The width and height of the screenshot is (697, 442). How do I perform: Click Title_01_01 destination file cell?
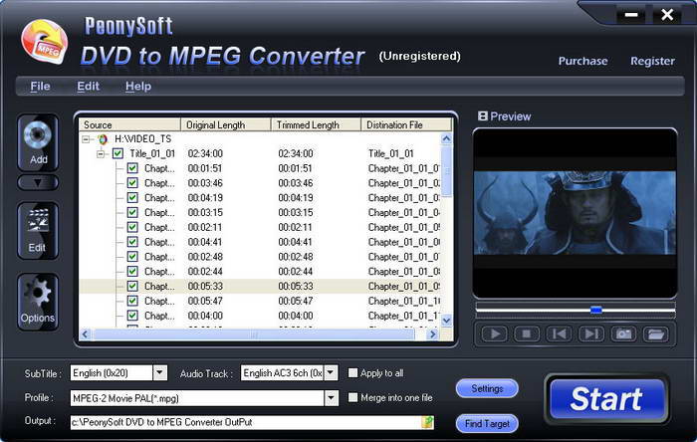click(x=390, y=153)
